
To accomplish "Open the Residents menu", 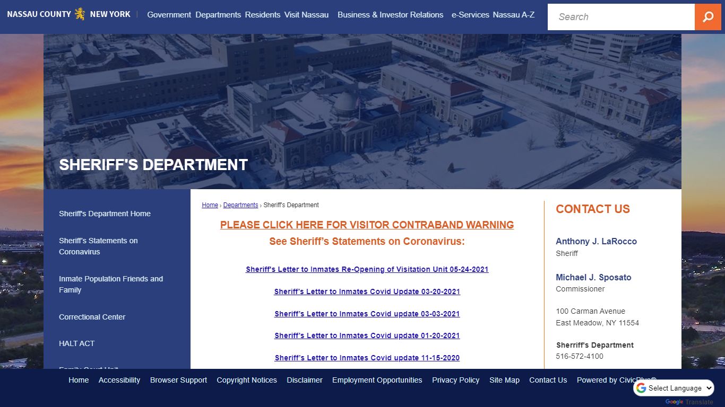I will [x=263, y=15].
